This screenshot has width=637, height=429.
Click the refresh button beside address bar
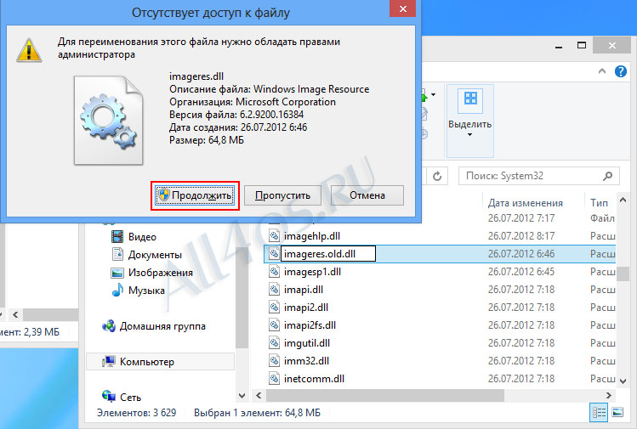pyautogui.click(x=437, y=176)
